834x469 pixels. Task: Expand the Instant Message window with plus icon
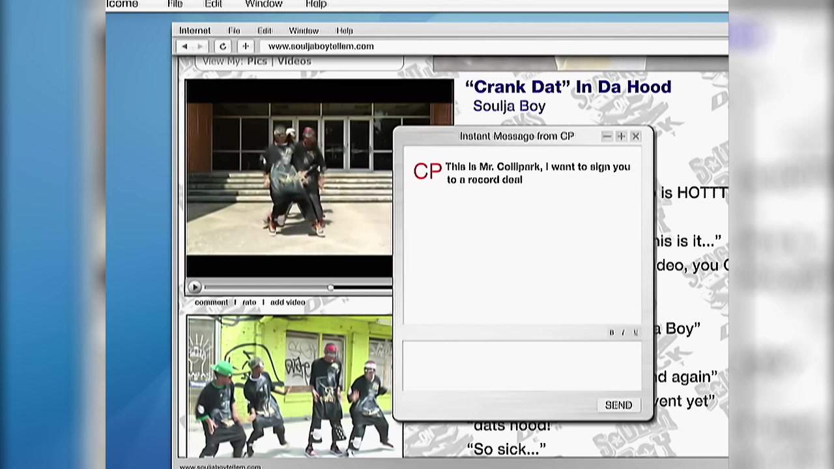(621, 136)
